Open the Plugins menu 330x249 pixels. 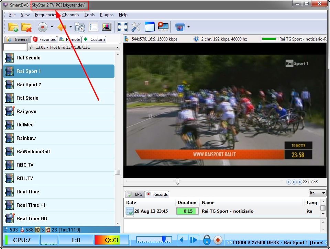tap(107, 15)
